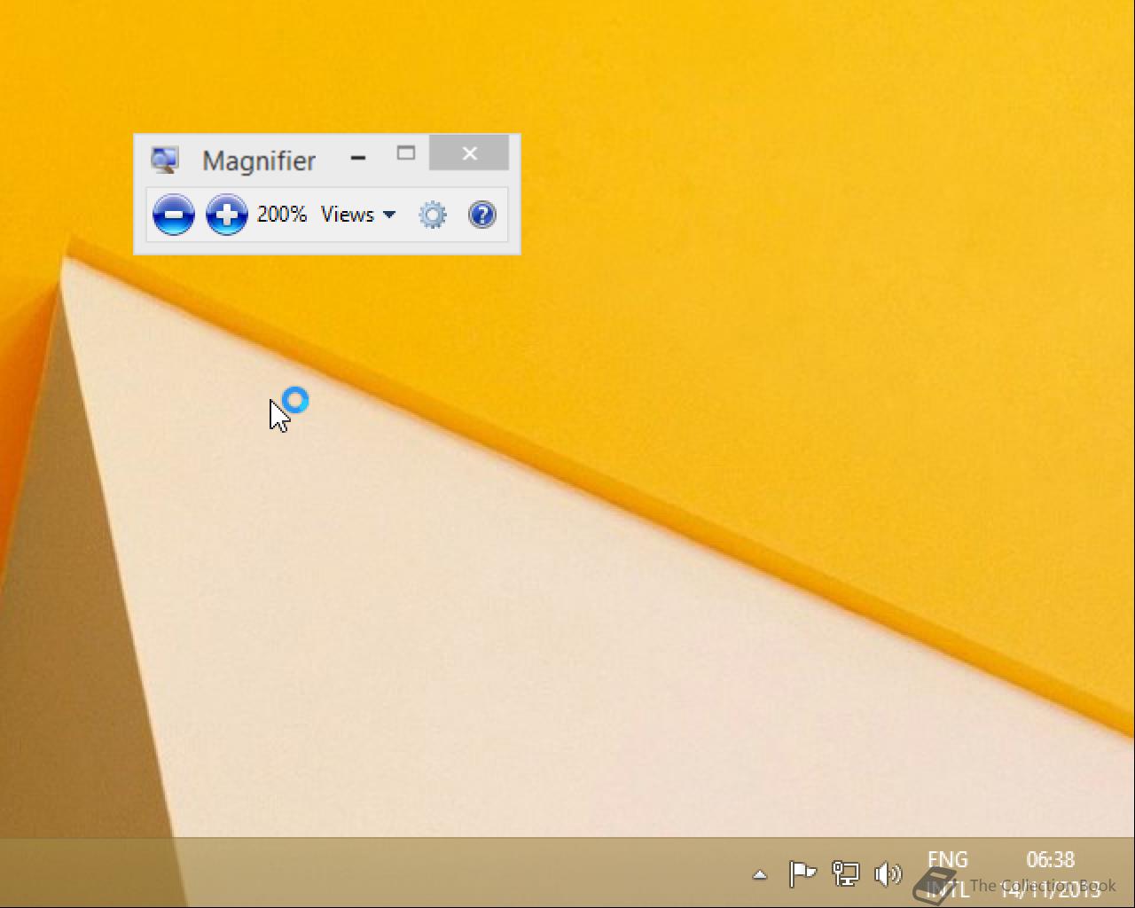Zoom out with the Magnifier minus button

[174, 215]
